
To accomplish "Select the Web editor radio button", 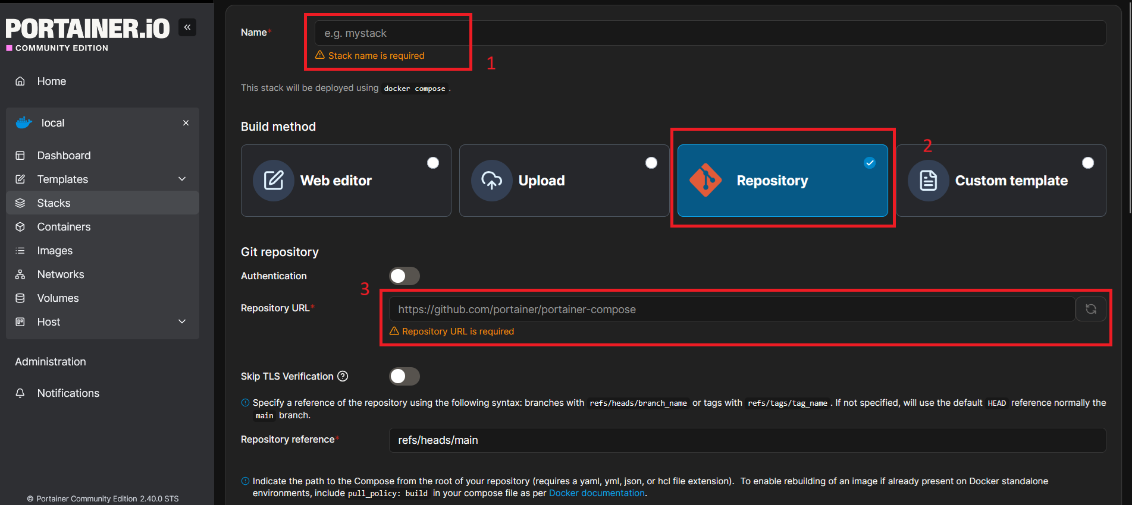I will coord(433,163).
